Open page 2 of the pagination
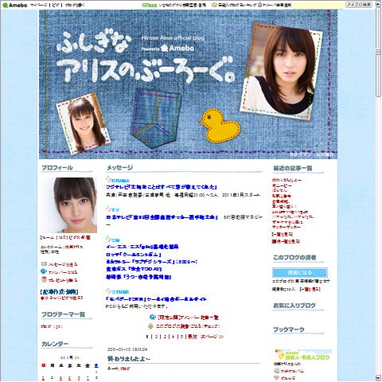Viewport: 382px width, 382px height. pos(157,337)
